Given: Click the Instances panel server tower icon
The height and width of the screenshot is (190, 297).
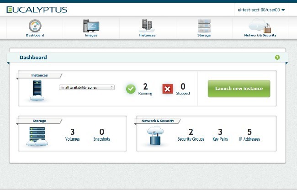Looking at the screenshot, I should coord(37,90).
